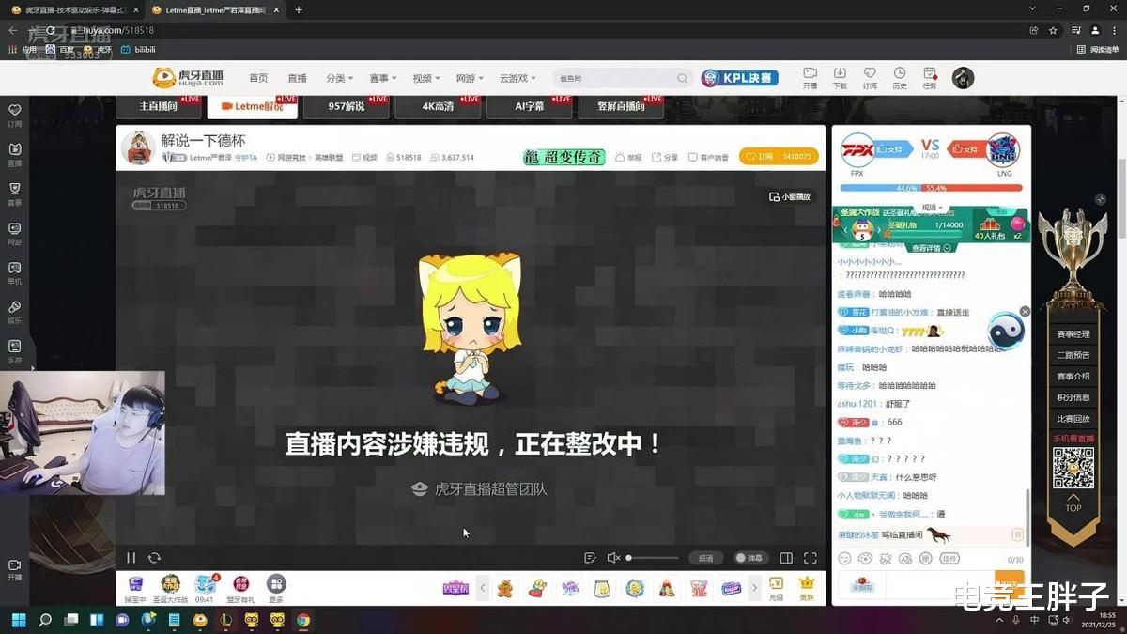Unmute the player volume speaker icon

(613, 558)
